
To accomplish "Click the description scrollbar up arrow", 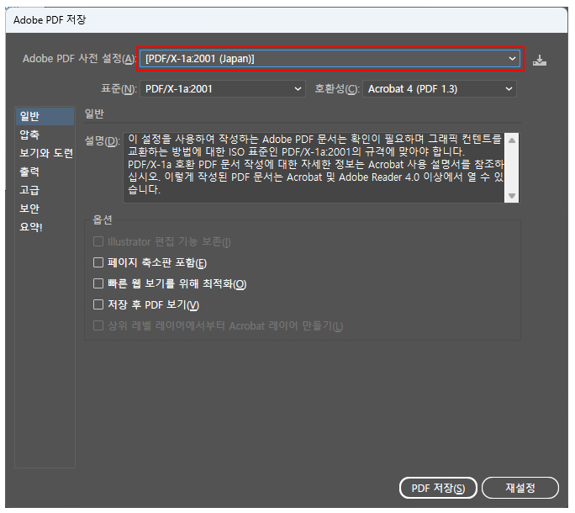I will (x=512, y=139).
